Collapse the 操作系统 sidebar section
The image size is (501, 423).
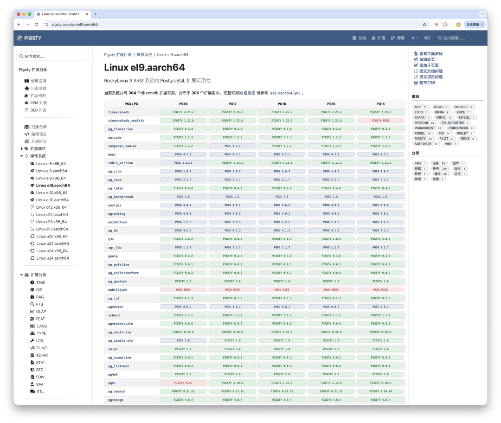pos(22,156)
